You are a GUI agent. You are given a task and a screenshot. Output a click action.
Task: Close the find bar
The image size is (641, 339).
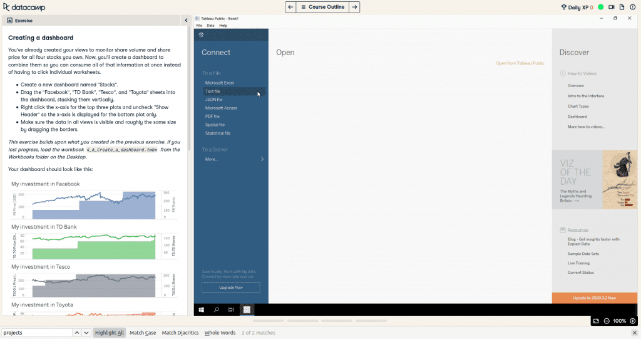(635, 333)
